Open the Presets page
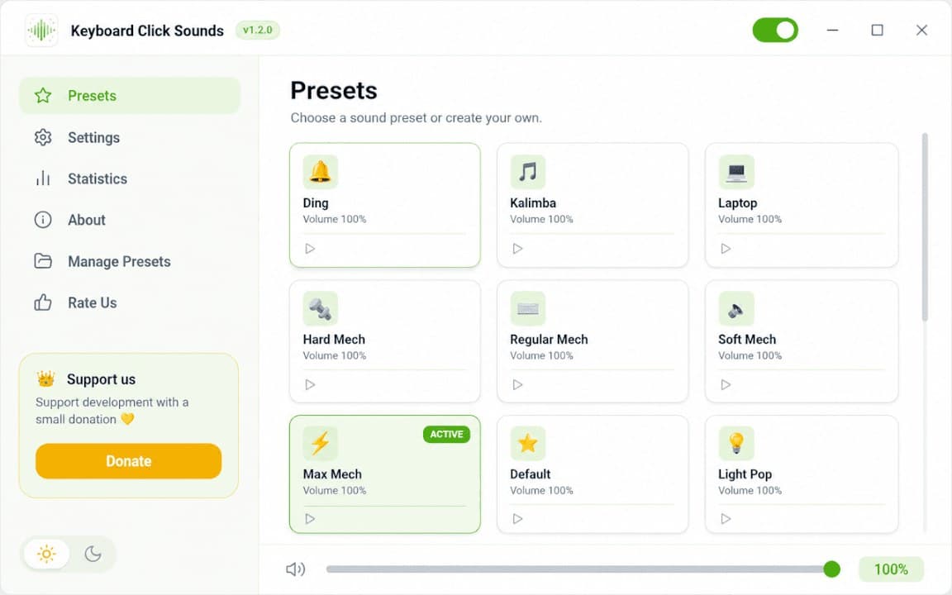Screen dimensions: 952x595 pyautogui.click(x=129, y=95)
